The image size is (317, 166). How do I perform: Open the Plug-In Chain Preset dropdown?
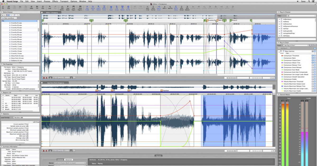pos(296,45)
